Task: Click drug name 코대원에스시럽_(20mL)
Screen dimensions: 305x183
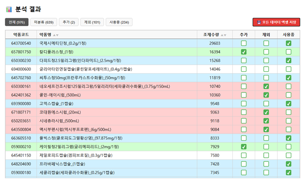Action: (x=60, y=112)
